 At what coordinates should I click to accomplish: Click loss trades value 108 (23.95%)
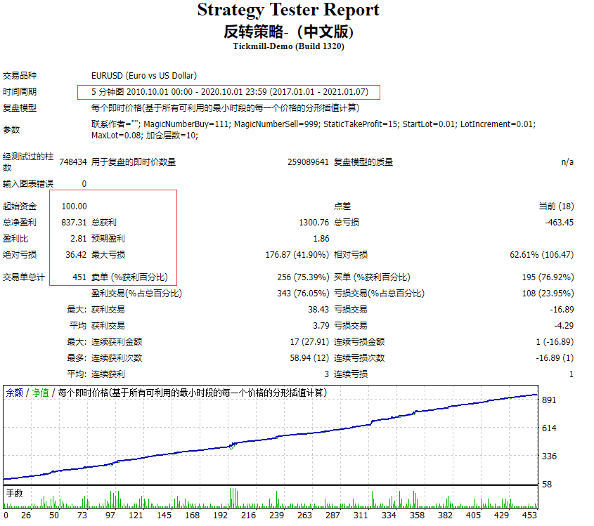tap(548, 294)
